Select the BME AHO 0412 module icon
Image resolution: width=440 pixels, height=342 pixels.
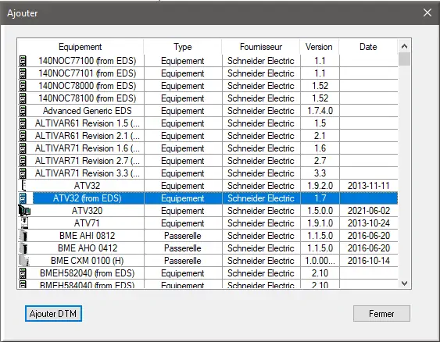coord(24,248)
